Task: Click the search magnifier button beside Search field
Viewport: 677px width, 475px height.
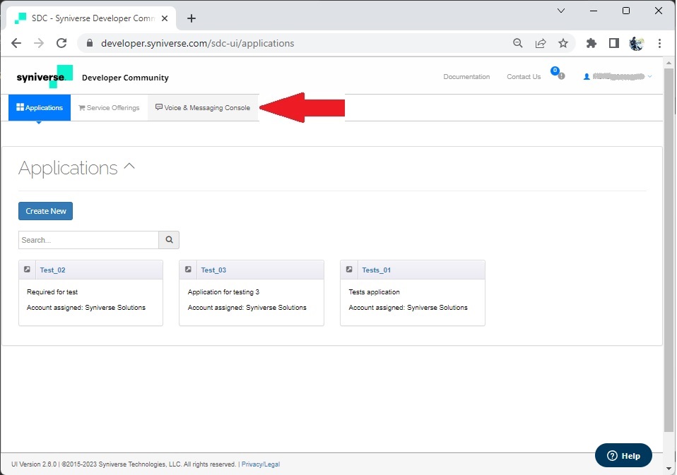Action: [170, 240]
